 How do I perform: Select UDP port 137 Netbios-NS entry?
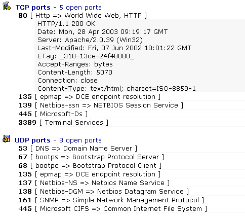[x=94, y=183]
